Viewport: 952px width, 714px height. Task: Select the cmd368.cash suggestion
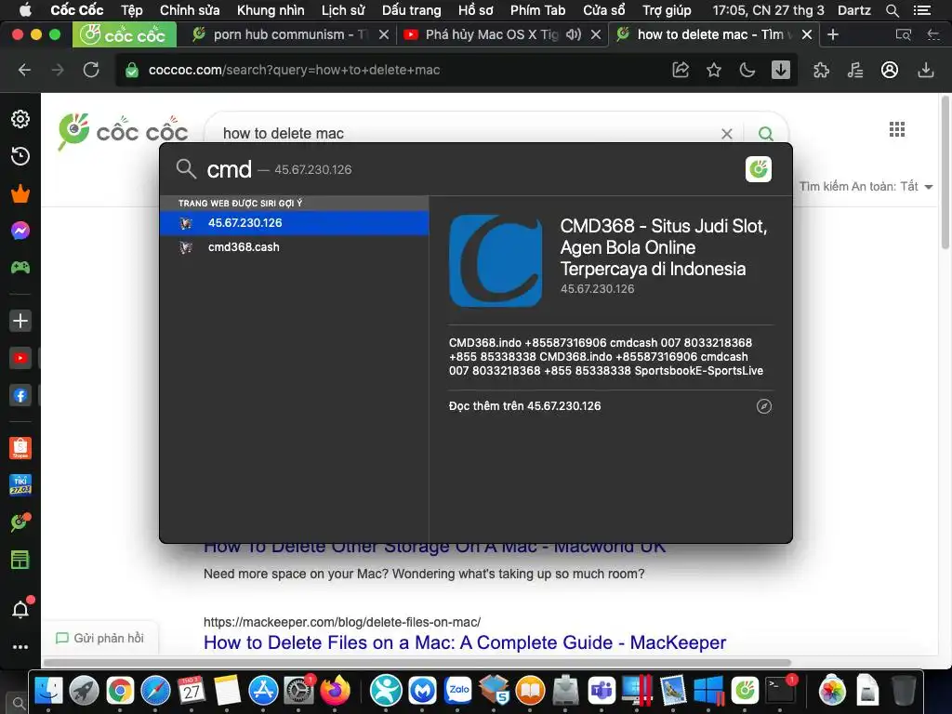[x=295, y=247]
